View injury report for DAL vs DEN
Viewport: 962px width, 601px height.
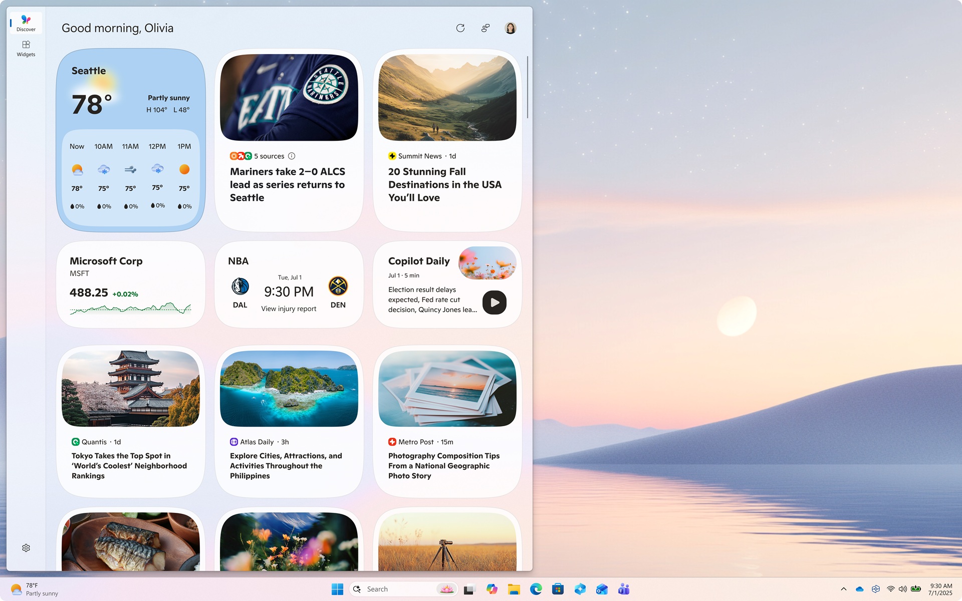[x=288, y=309]
